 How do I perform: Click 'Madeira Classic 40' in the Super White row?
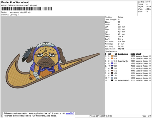coord(143,61)
